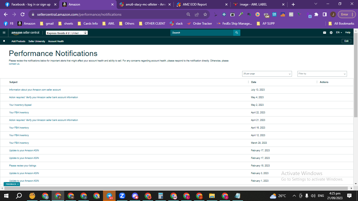The image size is (358, 201).
Task: Click the Windows taskbar search icon
Action: pos(19,196)
